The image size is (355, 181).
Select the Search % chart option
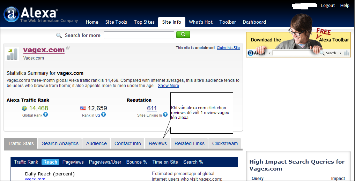pos(193,162)
